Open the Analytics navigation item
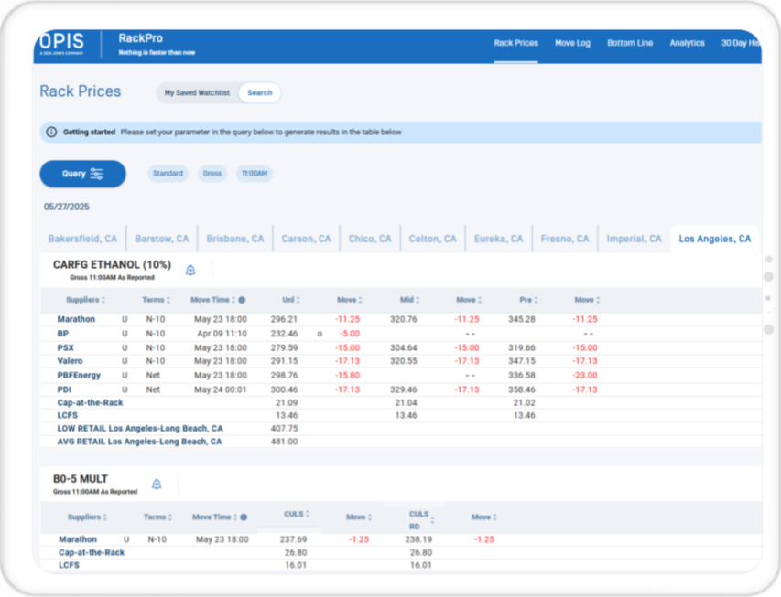 pos(687,43)
